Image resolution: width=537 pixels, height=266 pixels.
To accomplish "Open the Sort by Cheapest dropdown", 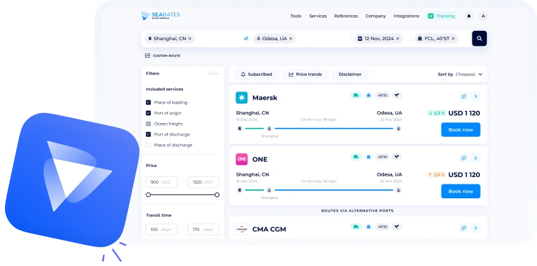I will tap(460, 74).
